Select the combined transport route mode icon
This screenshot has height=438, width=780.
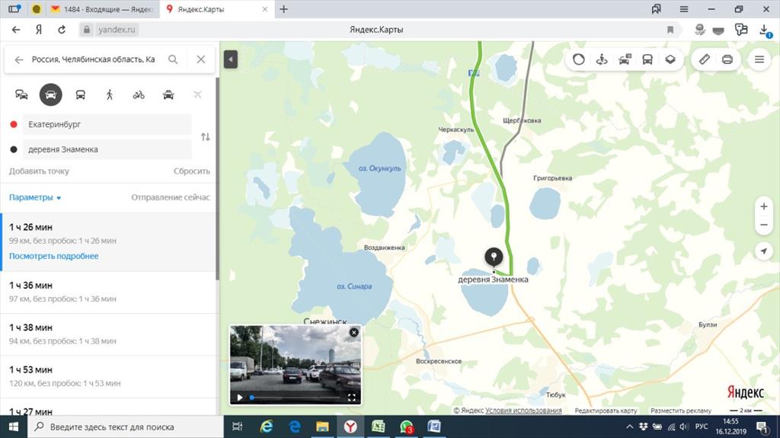tap(21, 94)
